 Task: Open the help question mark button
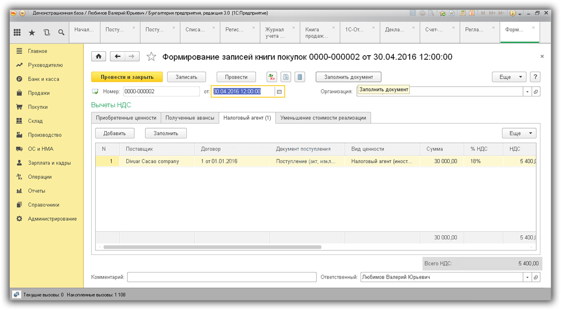tap(536, 77)
